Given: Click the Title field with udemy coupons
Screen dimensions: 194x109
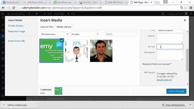Looking at the screenshot, I should click(x=170, y=31).
